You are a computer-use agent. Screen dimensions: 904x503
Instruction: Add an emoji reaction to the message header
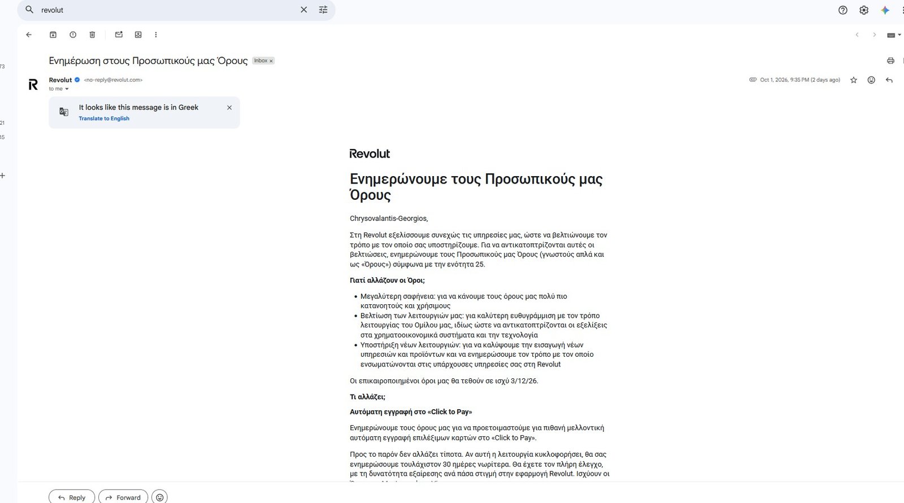pyautogui.click(x=871, y=80)
